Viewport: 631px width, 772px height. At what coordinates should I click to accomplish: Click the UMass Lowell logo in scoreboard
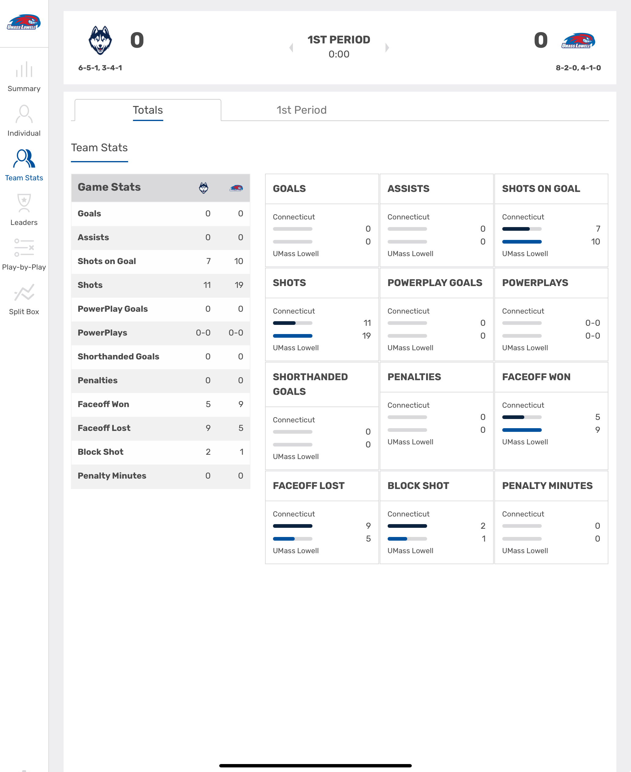coord(578,40)
